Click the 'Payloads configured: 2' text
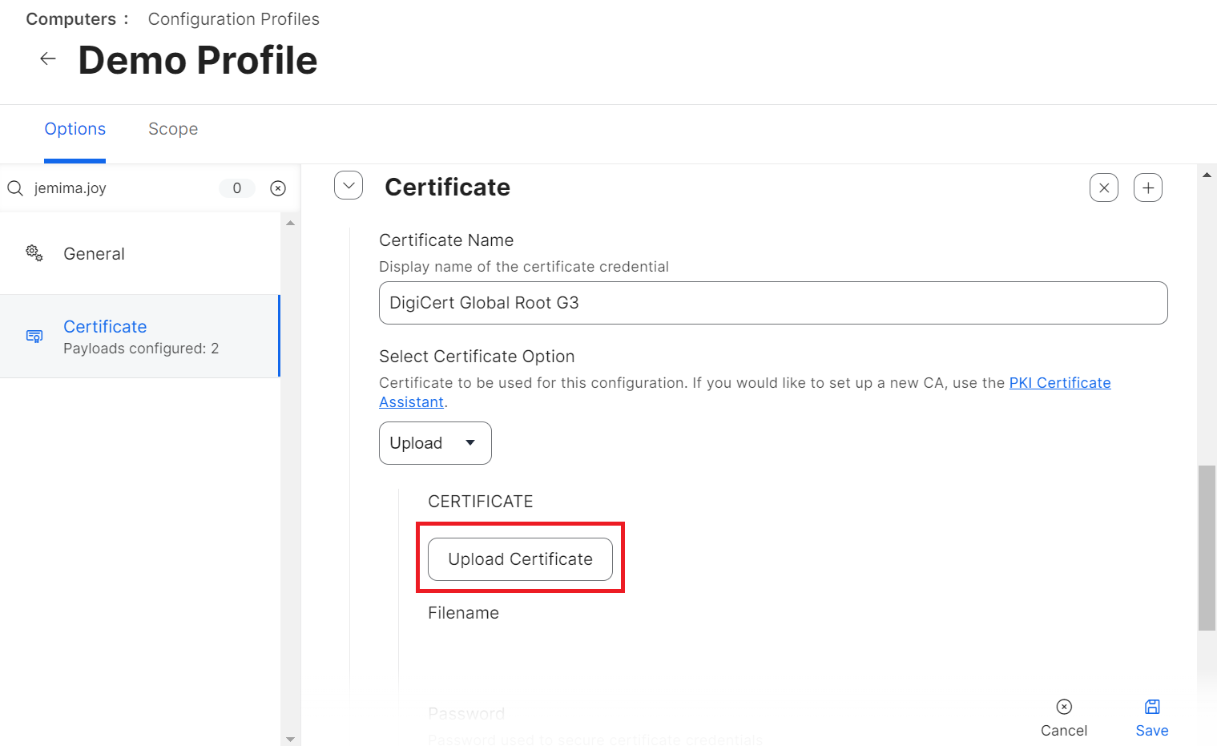Viewport: 1217px width, 746px height. (x=141, y=349)
